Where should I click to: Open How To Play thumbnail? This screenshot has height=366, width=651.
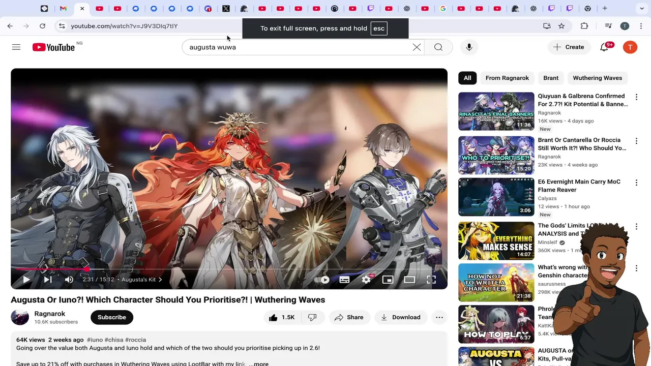[x=496, y=324]
